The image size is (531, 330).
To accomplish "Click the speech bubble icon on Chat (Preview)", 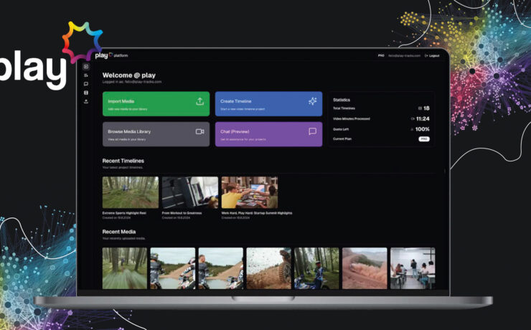I will click(313, 131).
